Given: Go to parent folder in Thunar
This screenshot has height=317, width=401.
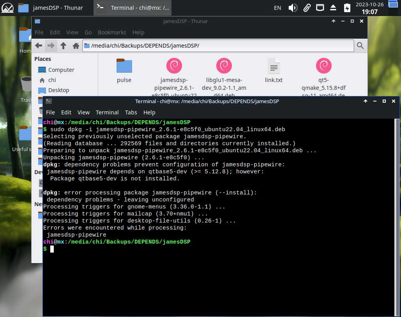Looking at the screenshot, I should click(x=63, y=46).
